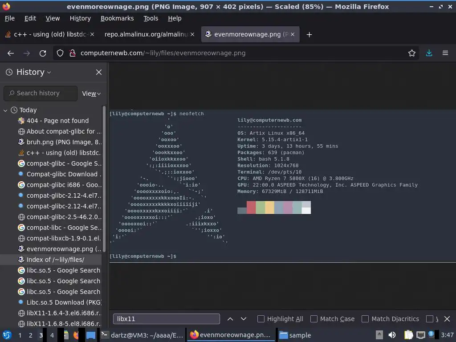Image resolution: width=456 pixels, height=342 pixels.
Task: Open the tracking protection shield icon
Action: tap(60, 53)
